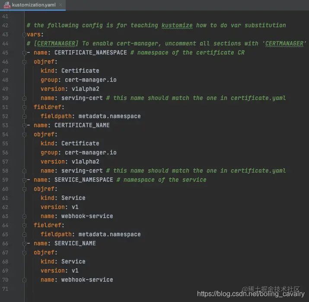Click 'serving-cert' name value on line 58
This screenshot has height=302, width=309.
tap(82, 171)
